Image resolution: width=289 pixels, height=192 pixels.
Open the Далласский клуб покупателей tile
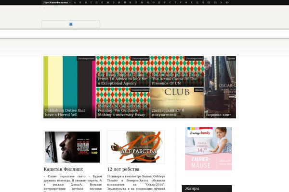(177, 103)
